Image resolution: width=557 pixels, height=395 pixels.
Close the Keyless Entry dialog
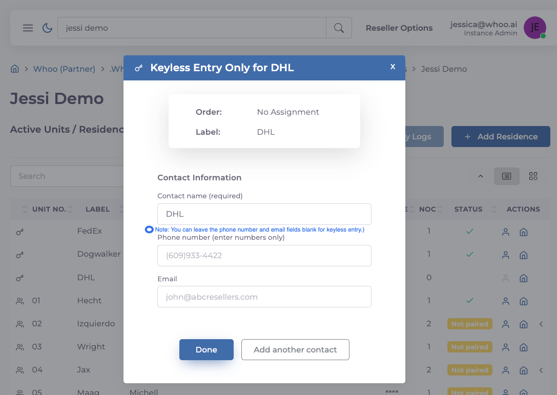coord(393,67)
